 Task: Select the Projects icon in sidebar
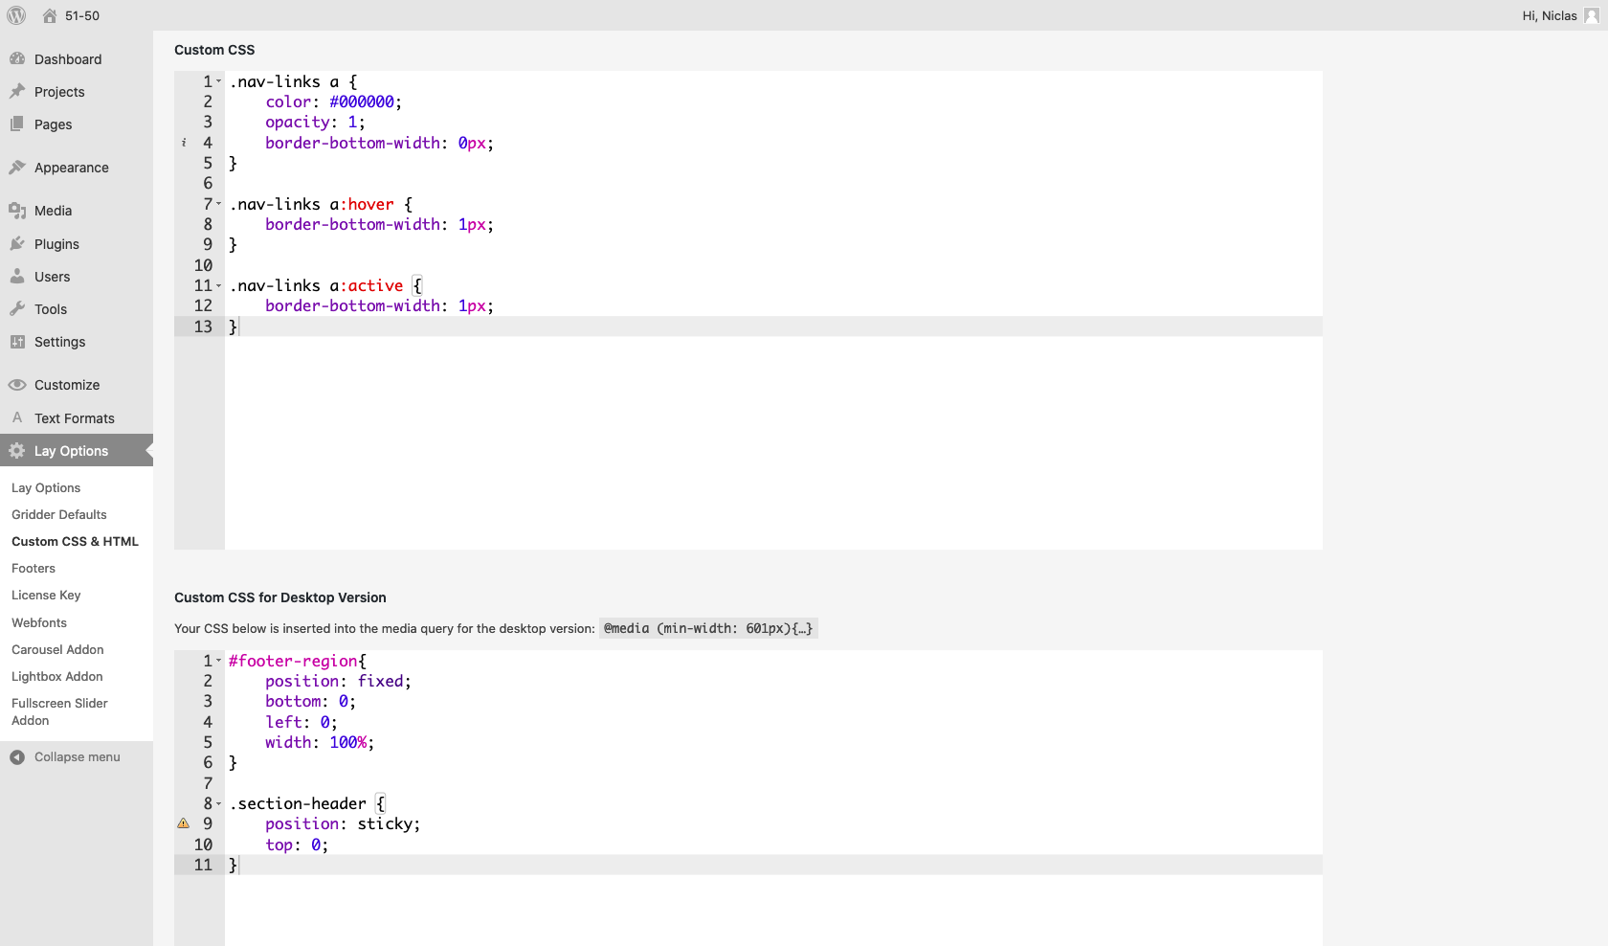[x=18, y=91]
